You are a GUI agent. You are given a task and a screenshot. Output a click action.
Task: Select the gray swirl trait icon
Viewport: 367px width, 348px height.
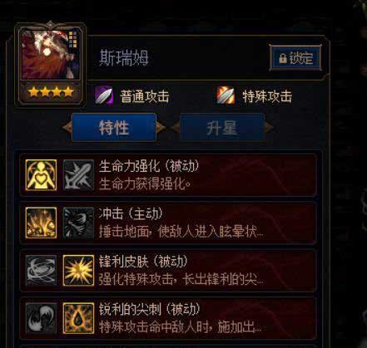coord(41,270)
